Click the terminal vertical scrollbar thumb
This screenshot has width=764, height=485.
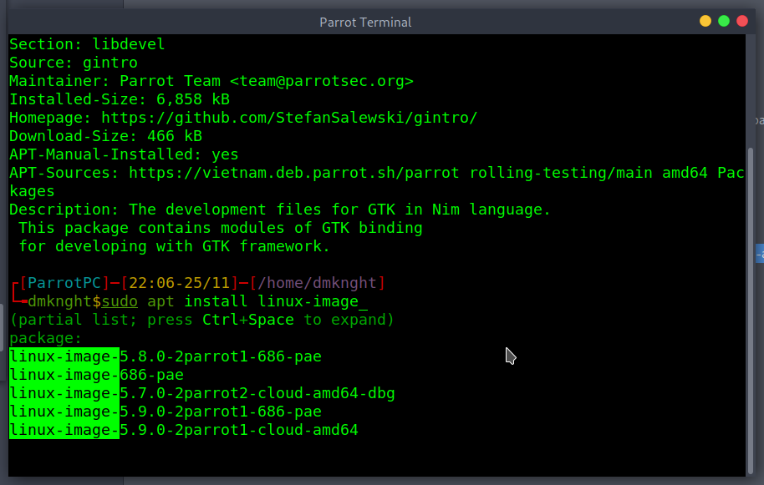[x=751, y=310]
